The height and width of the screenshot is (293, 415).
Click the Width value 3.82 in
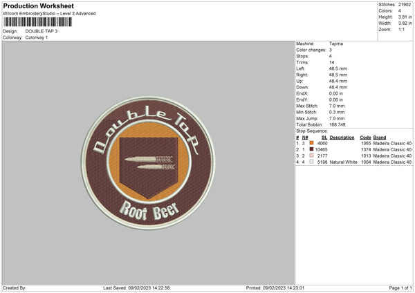(x=405, y=23)
